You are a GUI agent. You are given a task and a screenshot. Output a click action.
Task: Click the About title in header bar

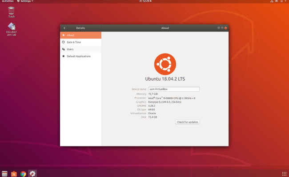pos(165,28)
